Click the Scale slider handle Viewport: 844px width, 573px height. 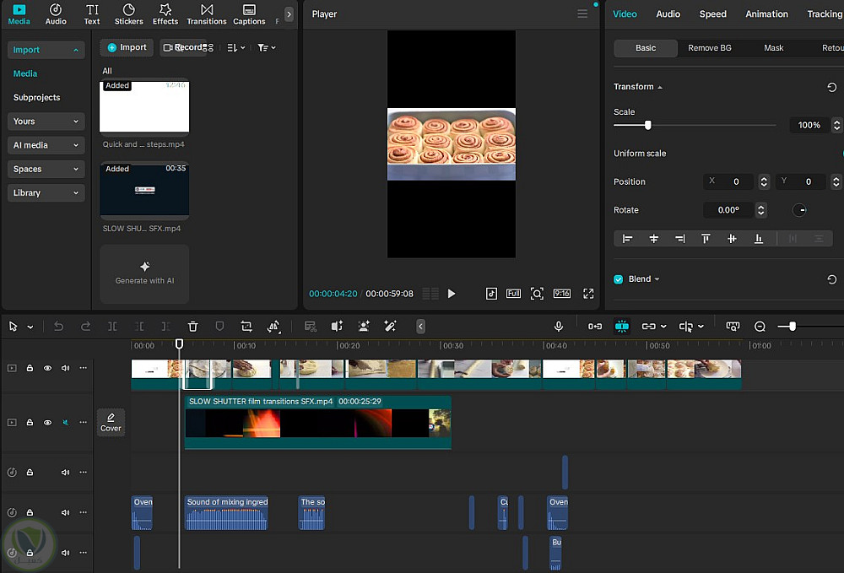tap(647, 125)
